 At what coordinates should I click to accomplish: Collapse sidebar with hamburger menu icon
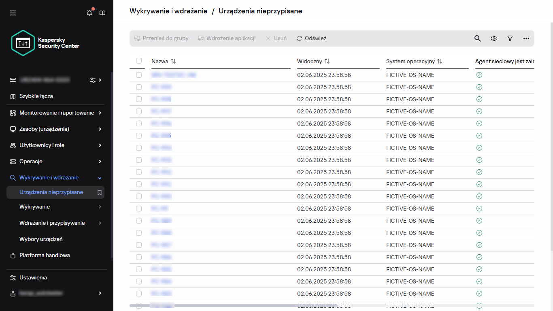pyautogui.click(x=13, y=13)
